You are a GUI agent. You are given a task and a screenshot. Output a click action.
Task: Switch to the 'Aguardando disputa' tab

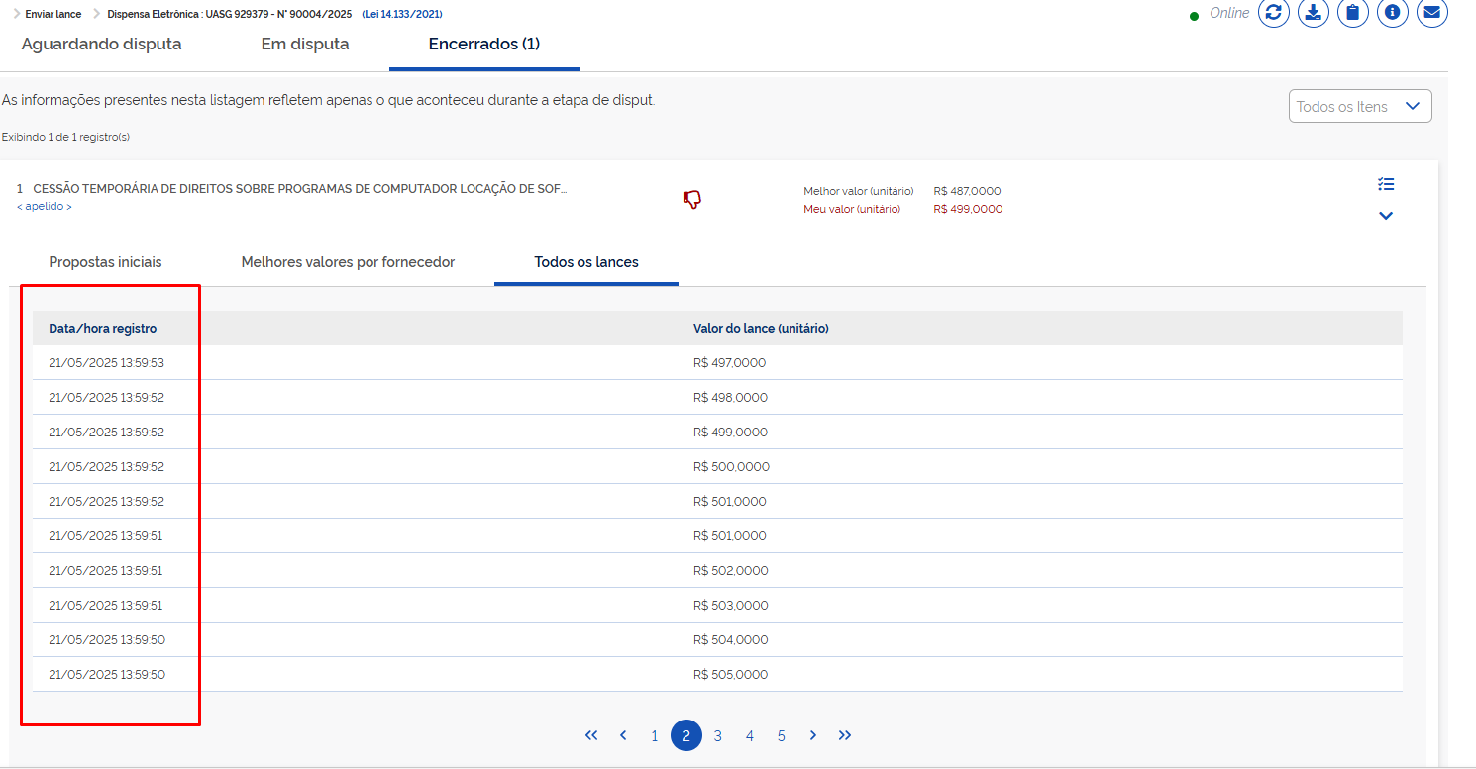coord(101,45)
